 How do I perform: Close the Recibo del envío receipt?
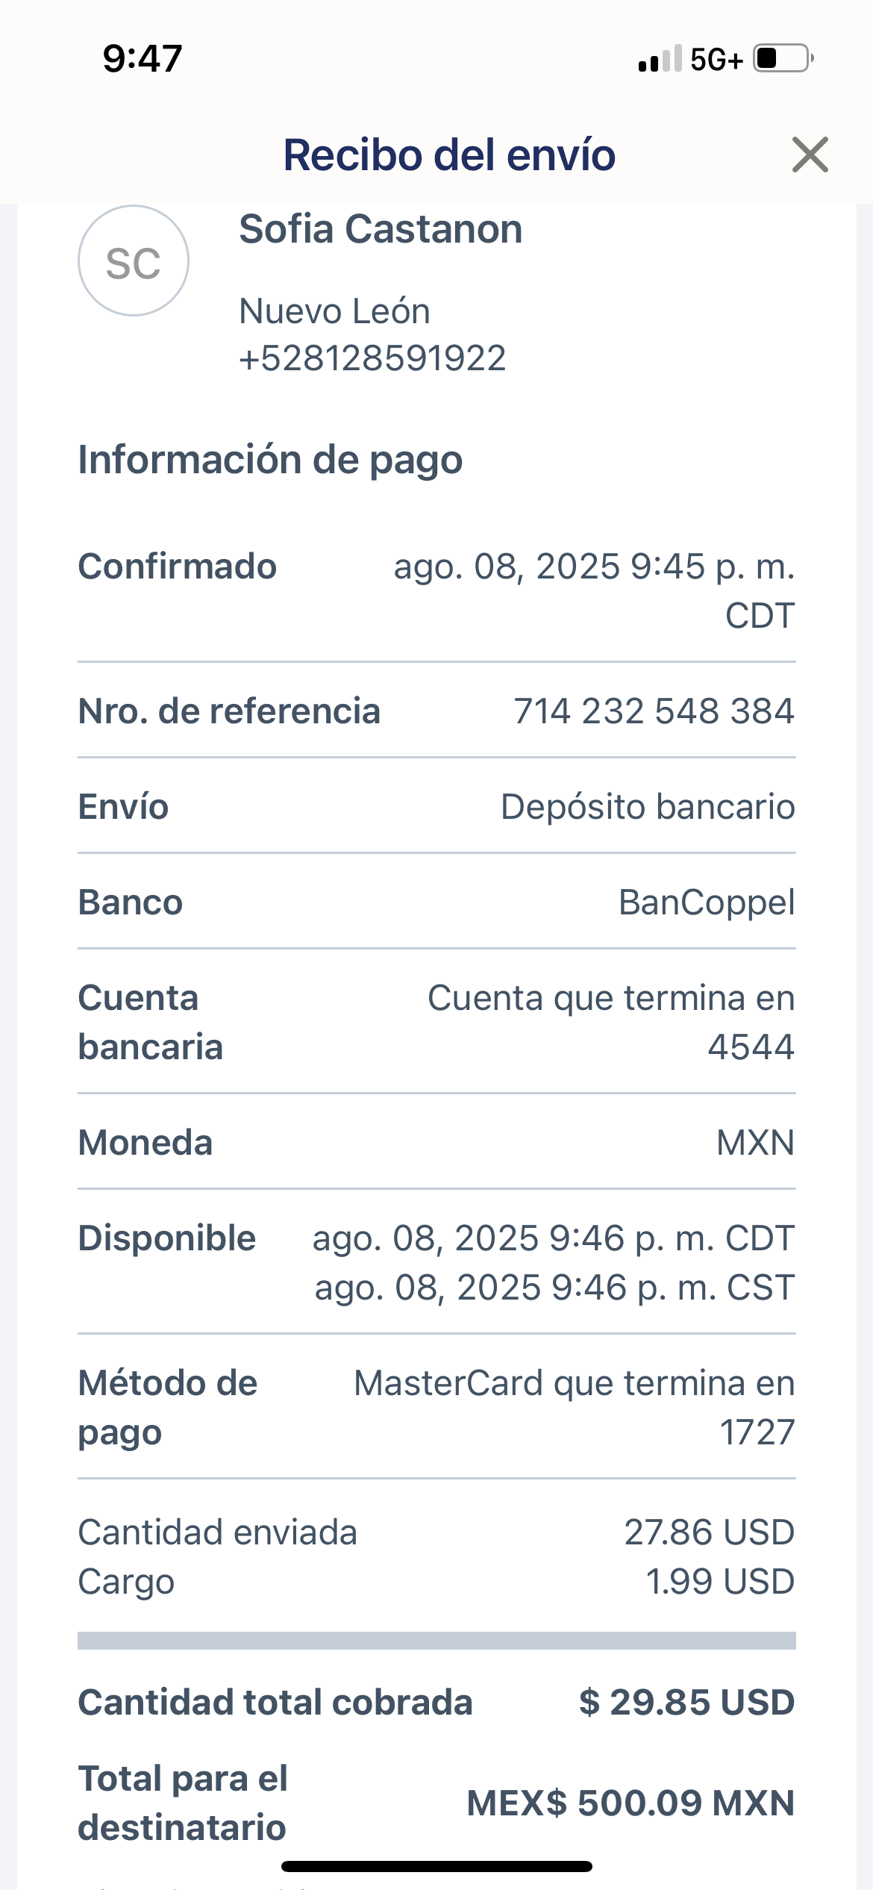click(810, 155)
